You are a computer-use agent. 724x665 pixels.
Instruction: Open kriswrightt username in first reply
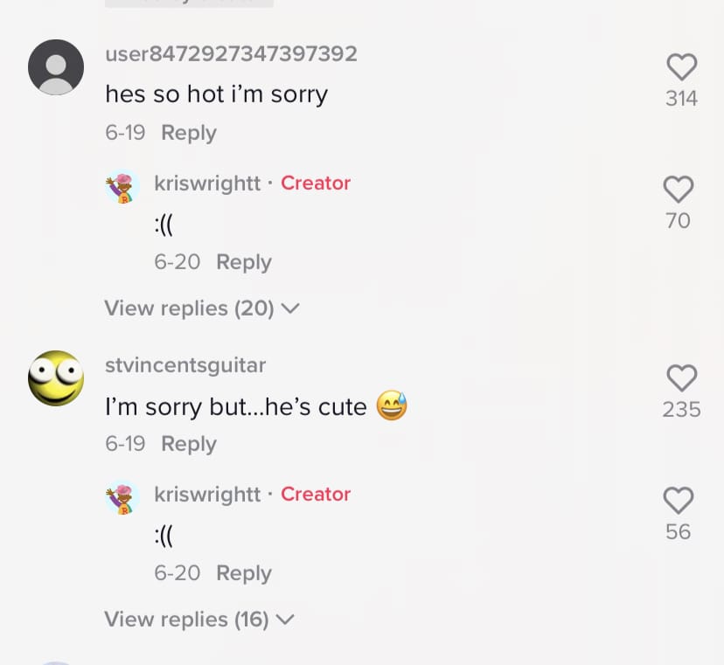pyautogui.click(x=207, y=184)
